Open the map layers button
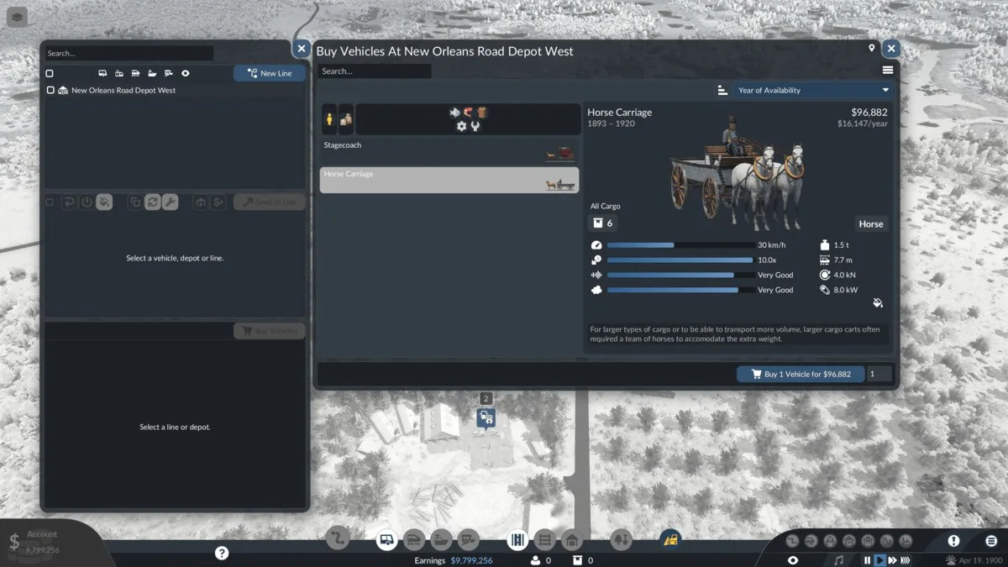The height and width of the screenshot is (567, 1008). tap(18, 17)
